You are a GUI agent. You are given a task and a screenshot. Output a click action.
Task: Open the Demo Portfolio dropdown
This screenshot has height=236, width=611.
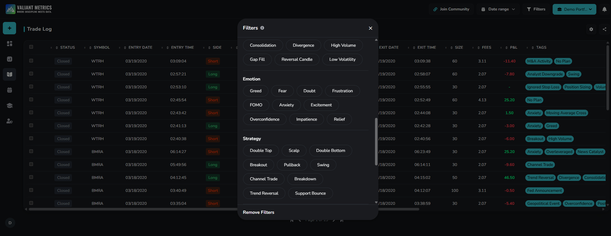[574, 9]
